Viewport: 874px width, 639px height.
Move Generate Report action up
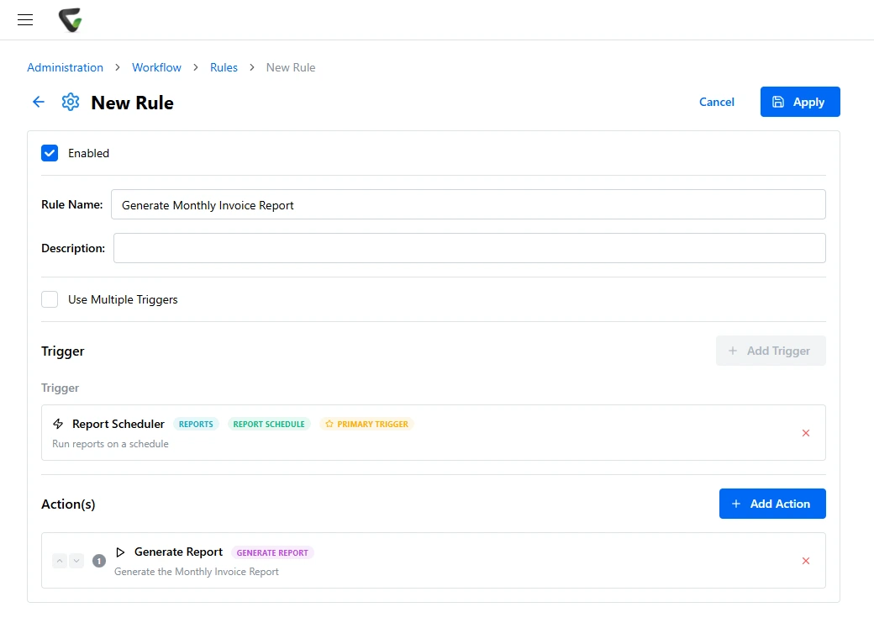click(x=60, y=561)
